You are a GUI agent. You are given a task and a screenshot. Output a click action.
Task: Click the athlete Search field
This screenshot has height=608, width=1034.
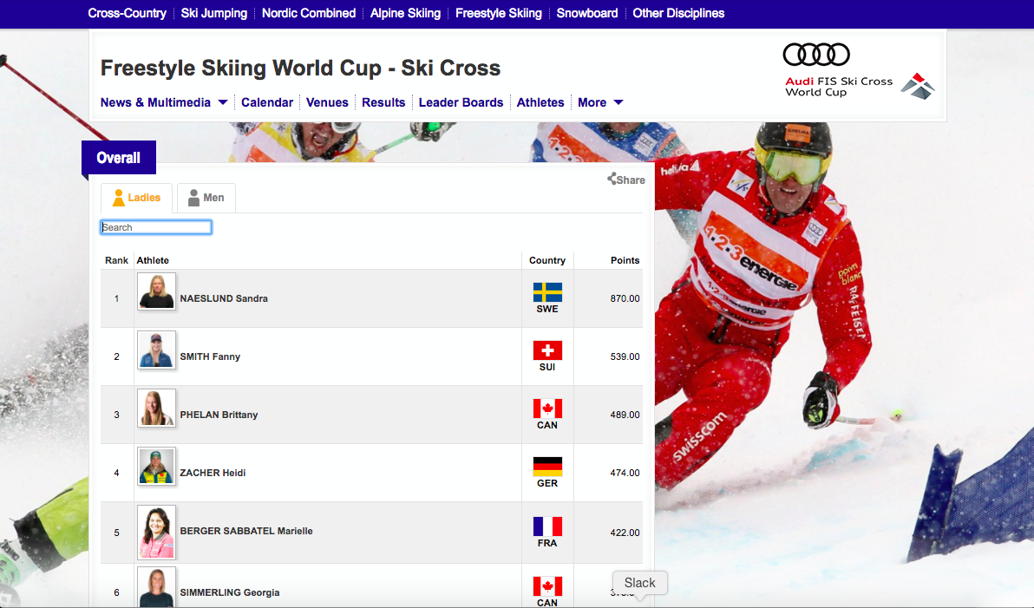tap(156, 227)
